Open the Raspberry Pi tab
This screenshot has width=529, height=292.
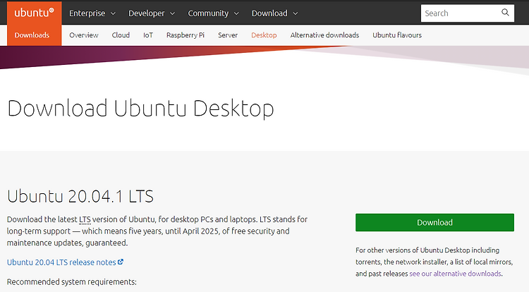pos(186,35)
